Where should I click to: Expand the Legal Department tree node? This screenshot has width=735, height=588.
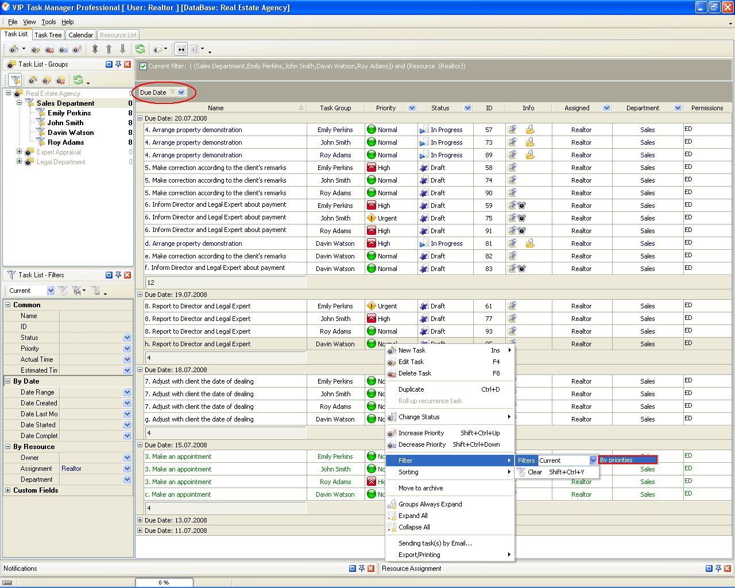click(x=19, y=162)
